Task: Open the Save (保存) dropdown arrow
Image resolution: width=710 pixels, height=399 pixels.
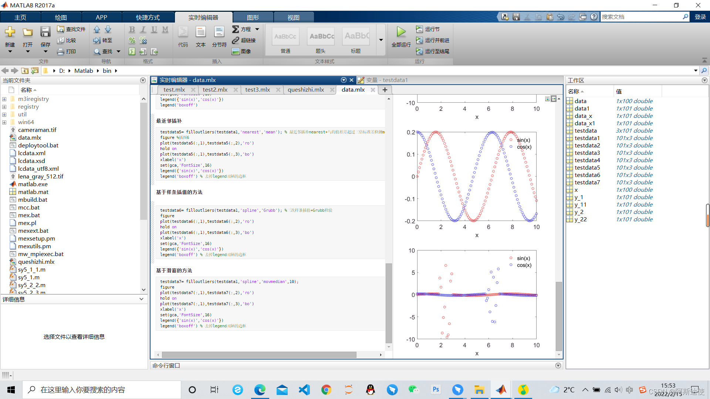Action: (x=45, y=52)
